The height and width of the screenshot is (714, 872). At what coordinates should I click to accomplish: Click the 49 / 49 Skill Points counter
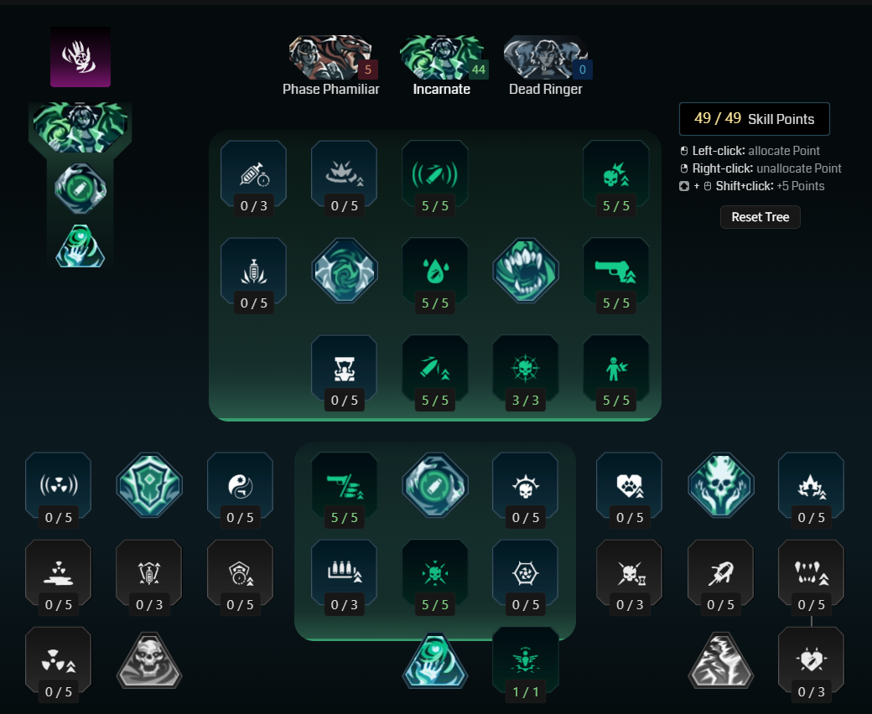coord(754,119)
